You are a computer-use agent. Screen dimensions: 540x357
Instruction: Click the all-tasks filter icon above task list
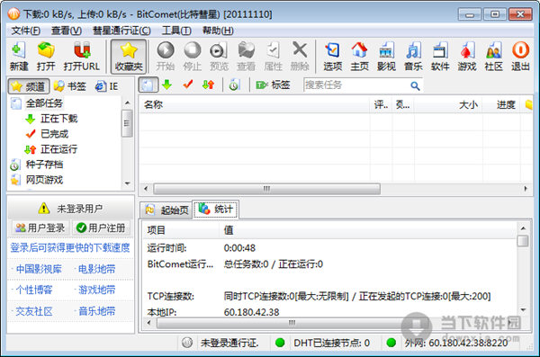click(x=148, y=85)
